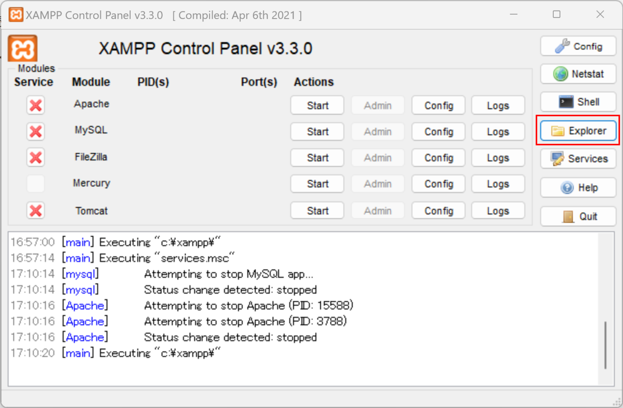Open Config for the Apache module
This screenshot has height=408, width=623.
(x=438, y=105)
